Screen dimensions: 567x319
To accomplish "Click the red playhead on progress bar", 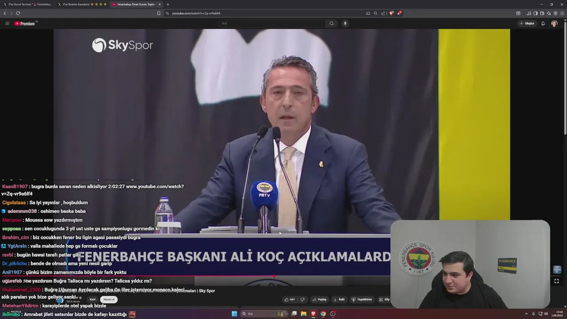I will [274, 276].
